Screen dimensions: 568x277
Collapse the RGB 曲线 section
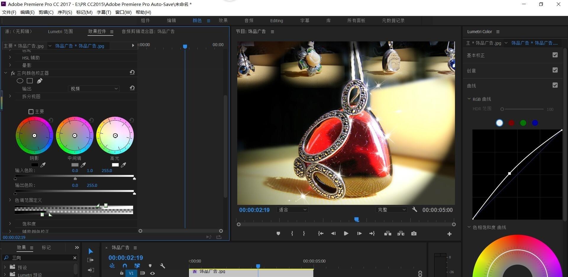click(x=469, y=99)
